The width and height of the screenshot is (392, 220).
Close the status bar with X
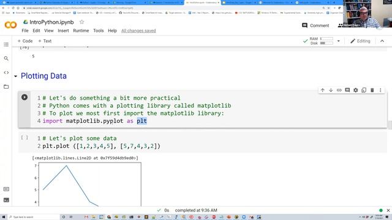[x=388, y=210]
